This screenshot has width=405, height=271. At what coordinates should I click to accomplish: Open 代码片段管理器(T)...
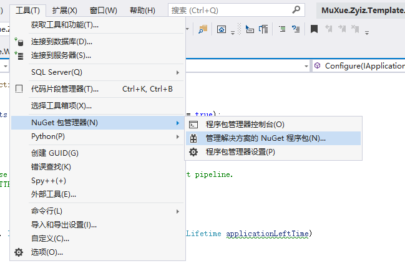(x=98, y=89)
